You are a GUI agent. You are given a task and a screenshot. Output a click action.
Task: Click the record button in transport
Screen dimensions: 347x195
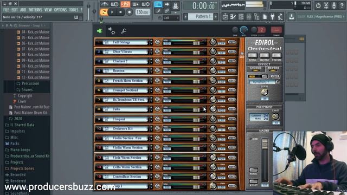(x=129, y=12)
